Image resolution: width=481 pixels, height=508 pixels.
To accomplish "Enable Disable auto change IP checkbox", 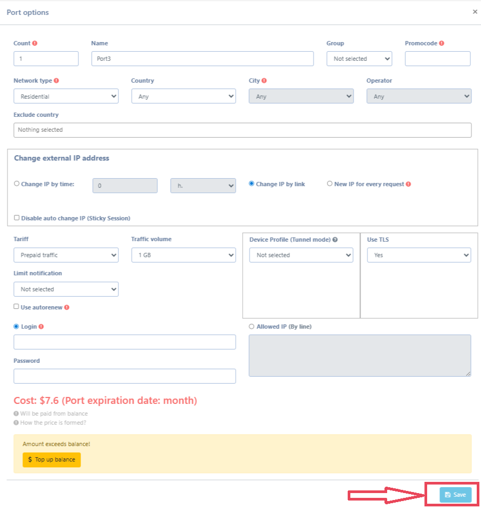I will [x=17, y=218].
